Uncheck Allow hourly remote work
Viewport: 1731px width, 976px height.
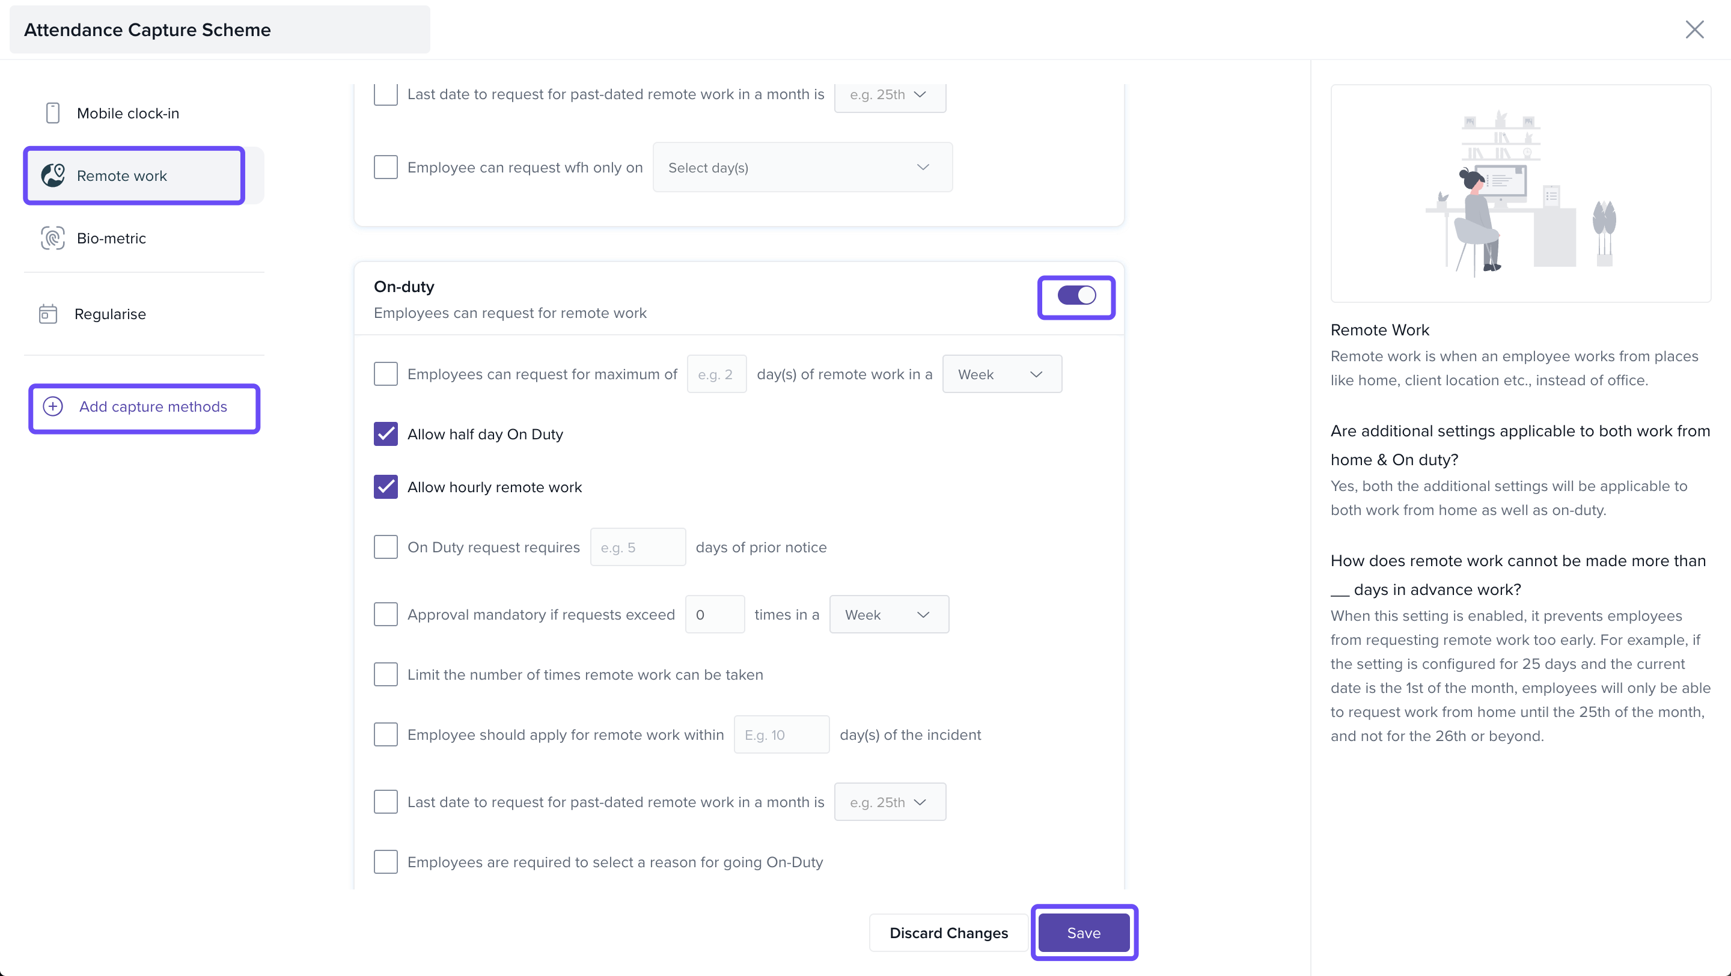(x=386, y=487)
